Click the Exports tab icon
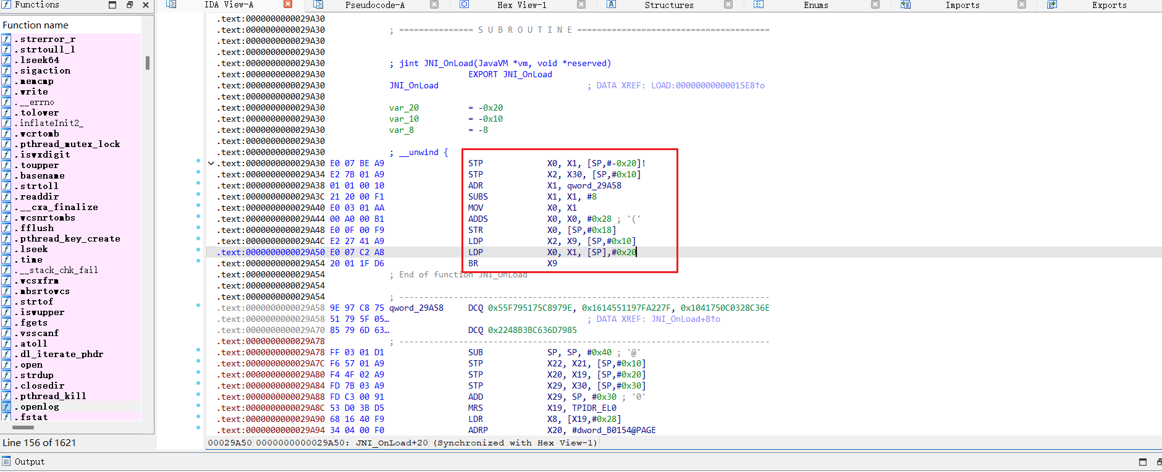Viewport: 1162px width, 472px height. (1052, 4)
